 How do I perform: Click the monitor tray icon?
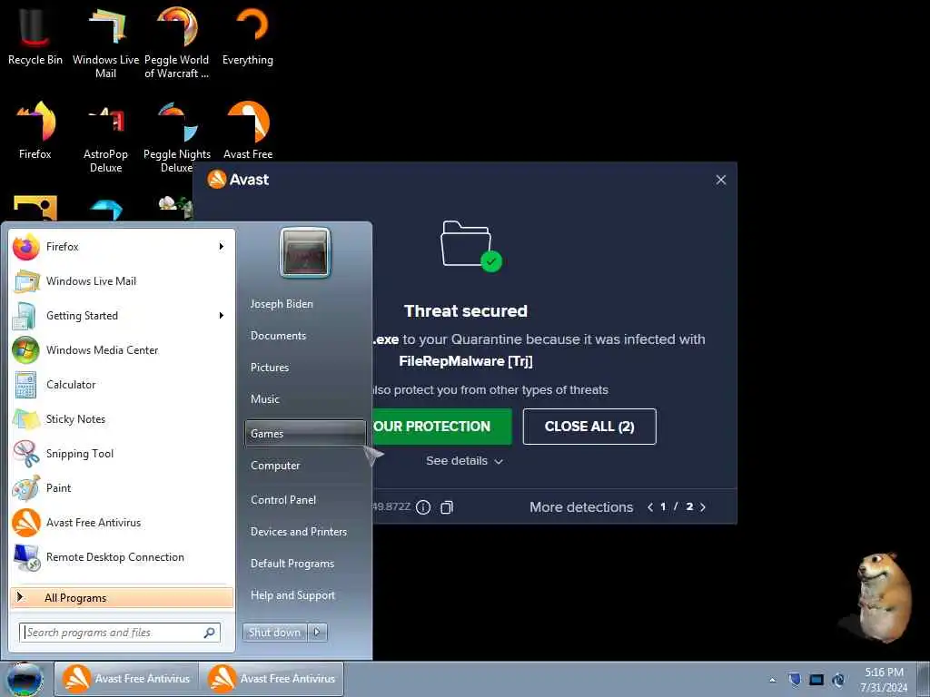pos(816,679)
